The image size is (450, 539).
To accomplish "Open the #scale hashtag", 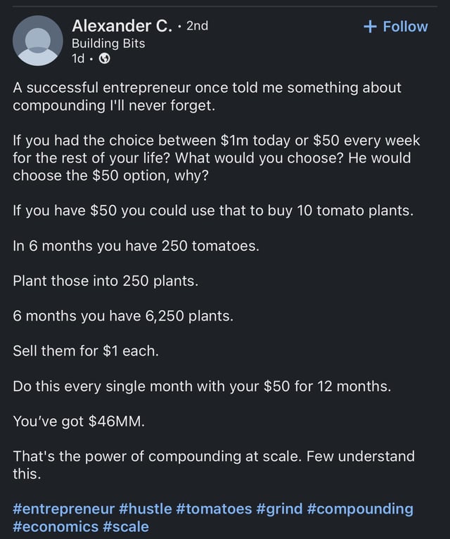I will point(126,526).
